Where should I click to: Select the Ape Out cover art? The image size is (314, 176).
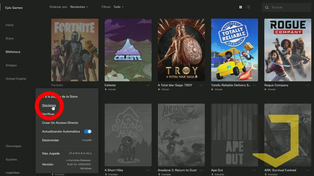(x=234, y=135)
